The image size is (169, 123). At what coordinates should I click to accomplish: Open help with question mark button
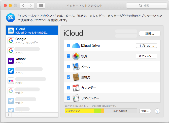coord(157,111)
